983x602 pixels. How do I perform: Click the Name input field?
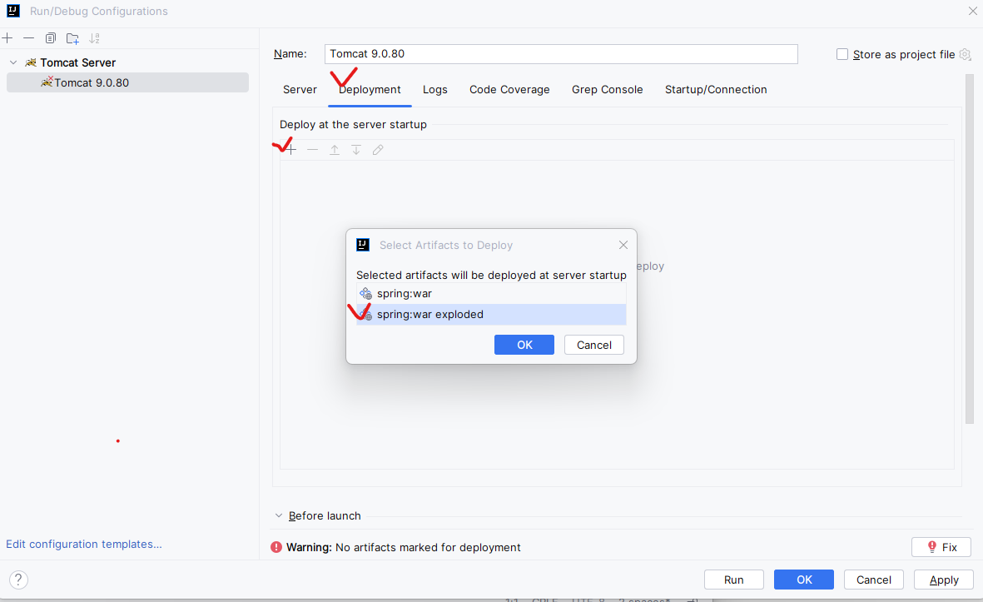pos(561,54)
